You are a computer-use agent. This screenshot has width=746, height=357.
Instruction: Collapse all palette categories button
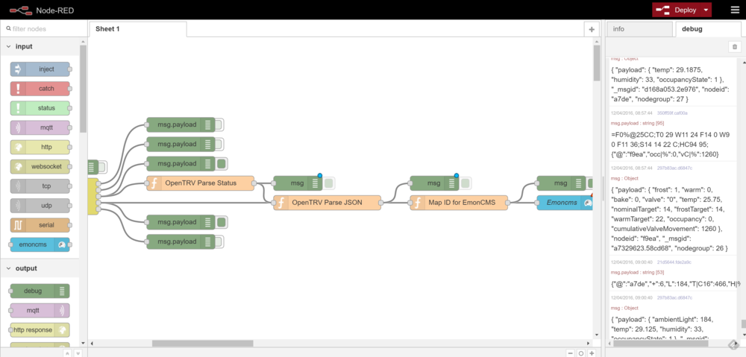click(x=68, y=353)
